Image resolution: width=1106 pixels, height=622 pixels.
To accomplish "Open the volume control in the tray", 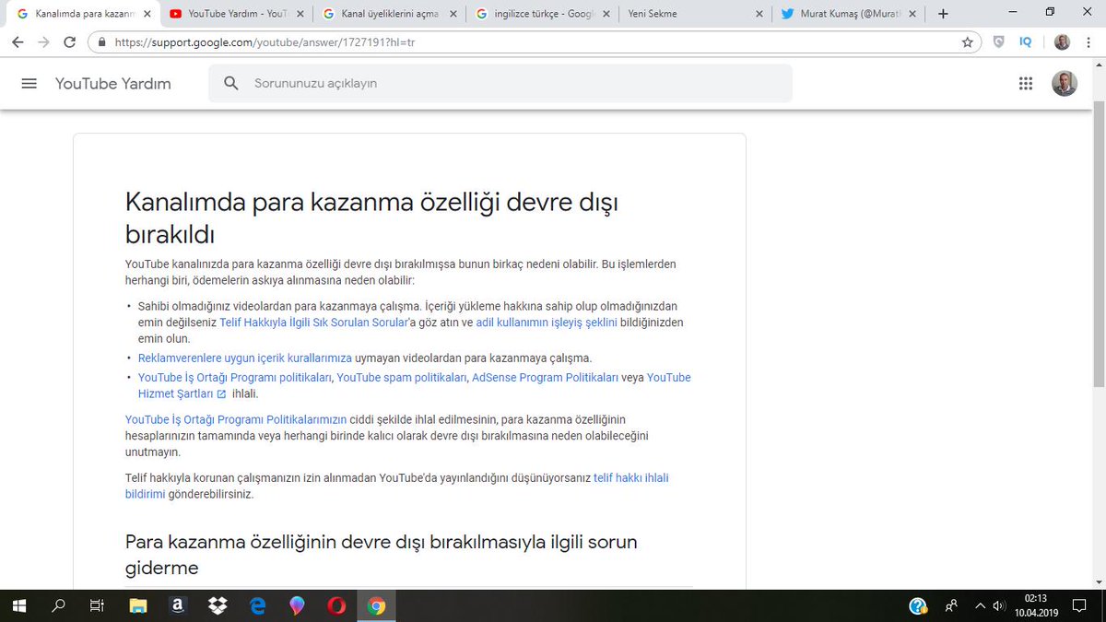I will pyautogui.click(x=999, y=605).
